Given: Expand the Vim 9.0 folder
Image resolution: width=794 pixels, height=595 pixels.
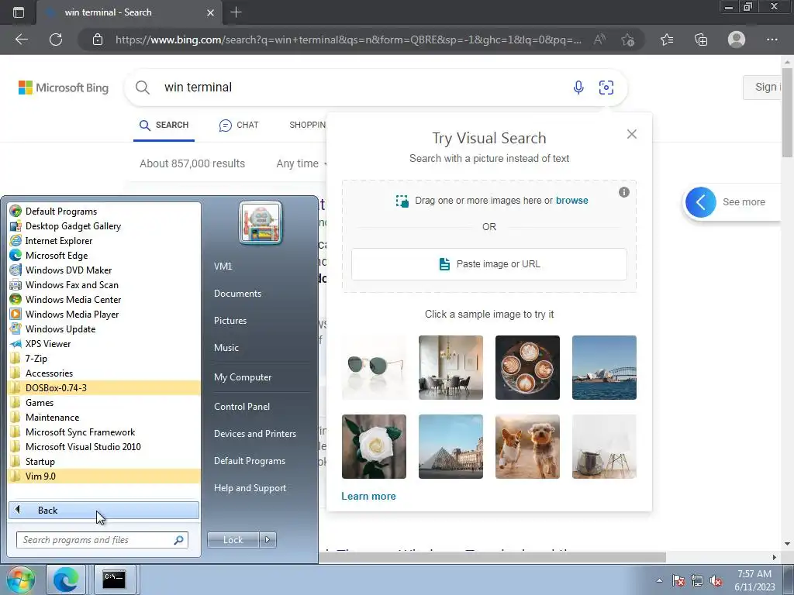Looking at the screenshot, I should pyautogui.click(x=105, y=476).
